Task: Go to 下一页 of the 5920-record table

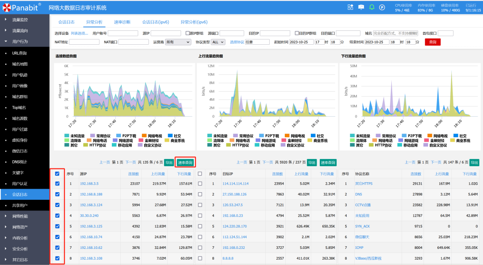Action: (268, 162)
